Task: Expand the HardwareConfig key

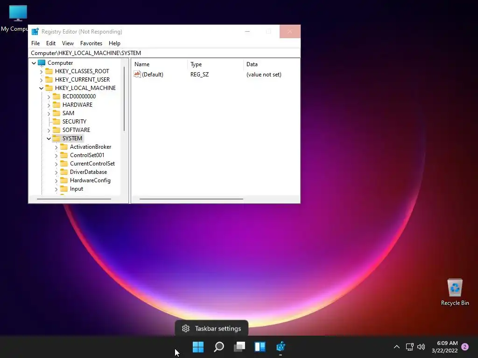Action: coord(56,180)
